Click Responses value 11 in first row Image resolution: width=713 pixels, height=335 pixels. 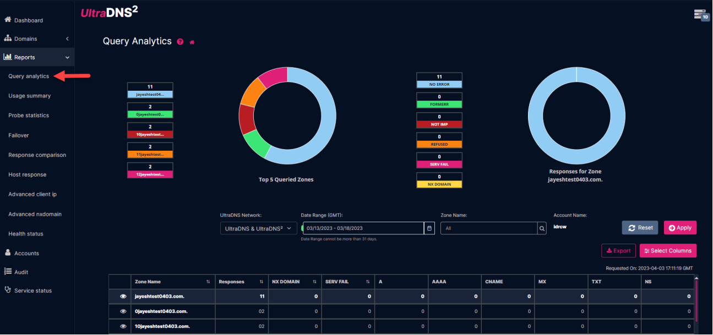262,296
